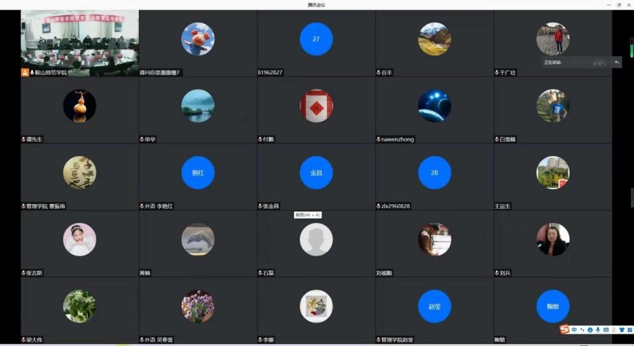
Task: Open Sogou skin (shirt) icon
Action: coord(621,330)
